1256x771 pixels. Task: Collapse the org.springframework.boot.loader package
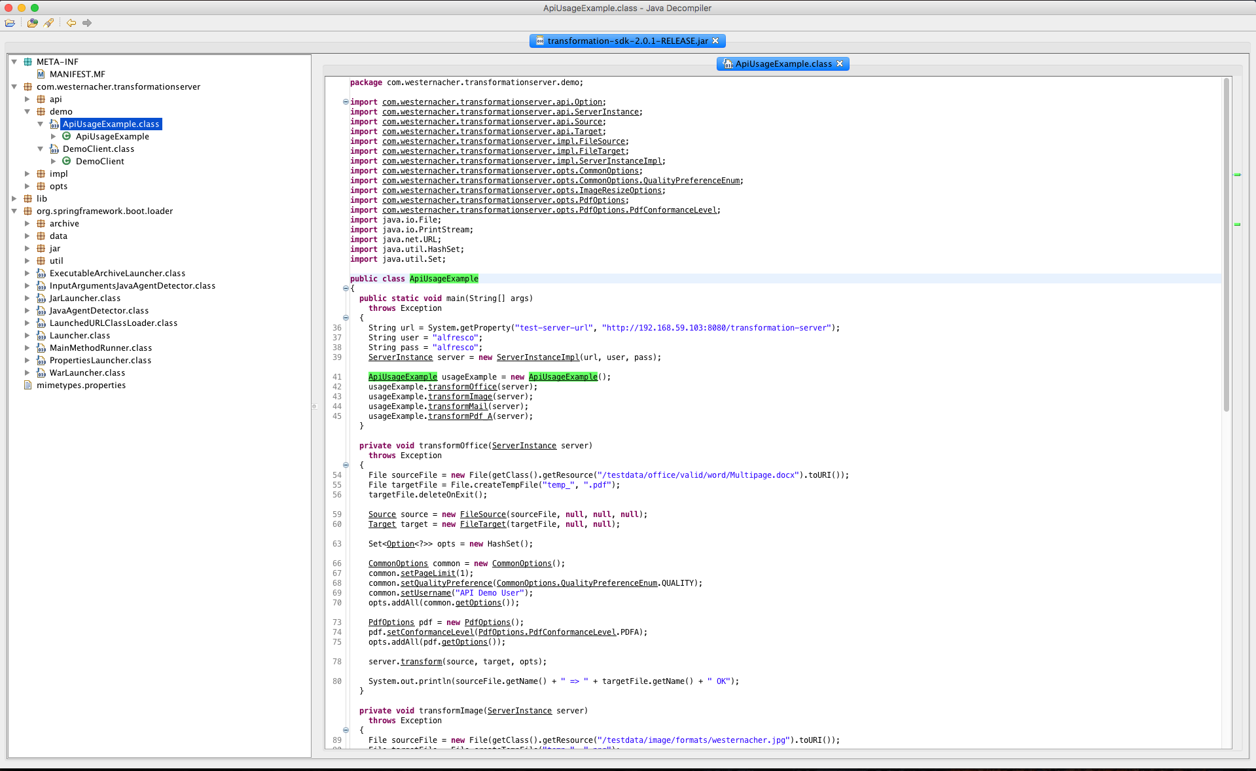(14, 211)
